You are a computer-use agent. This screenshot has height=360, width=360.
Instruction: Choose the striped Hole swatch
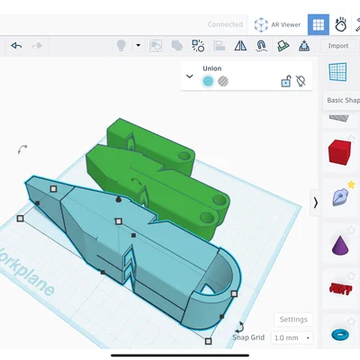(223, 81)
